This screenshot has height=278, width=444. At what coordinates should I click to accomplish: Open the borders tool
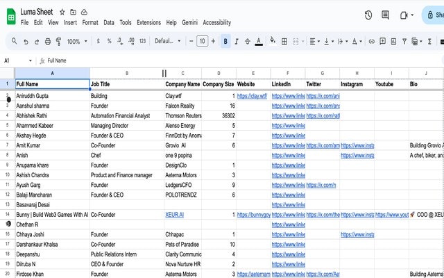tap(284, 42)
